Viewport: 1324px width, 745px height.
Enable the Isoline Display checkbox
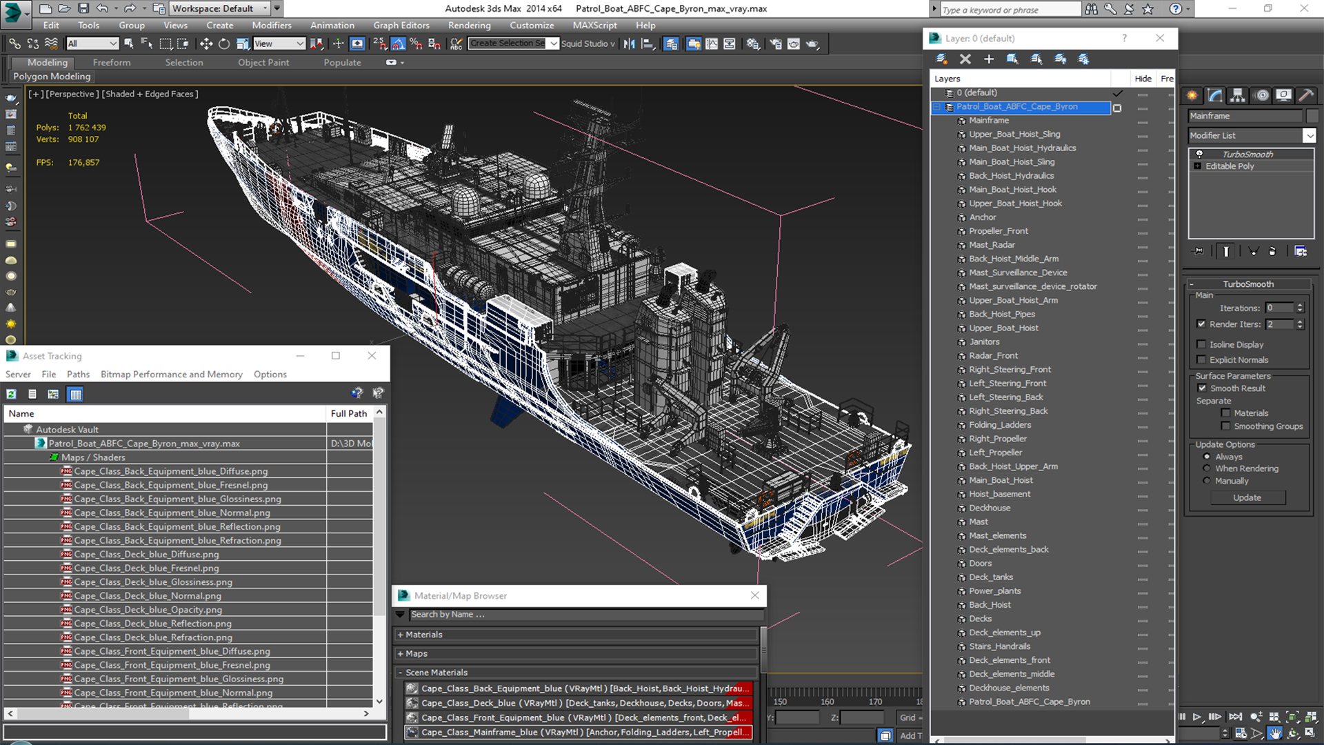point(1201,344)
